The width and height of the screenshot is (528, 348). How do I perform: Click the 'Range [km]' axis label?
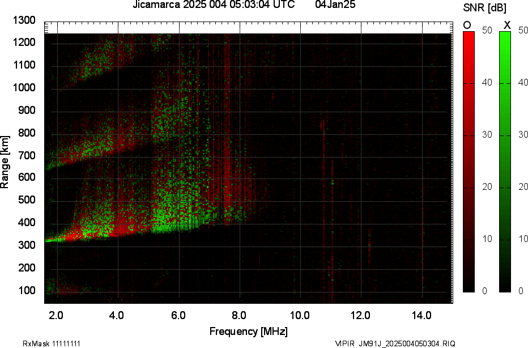pyautogui.click(x=5, y=162)
